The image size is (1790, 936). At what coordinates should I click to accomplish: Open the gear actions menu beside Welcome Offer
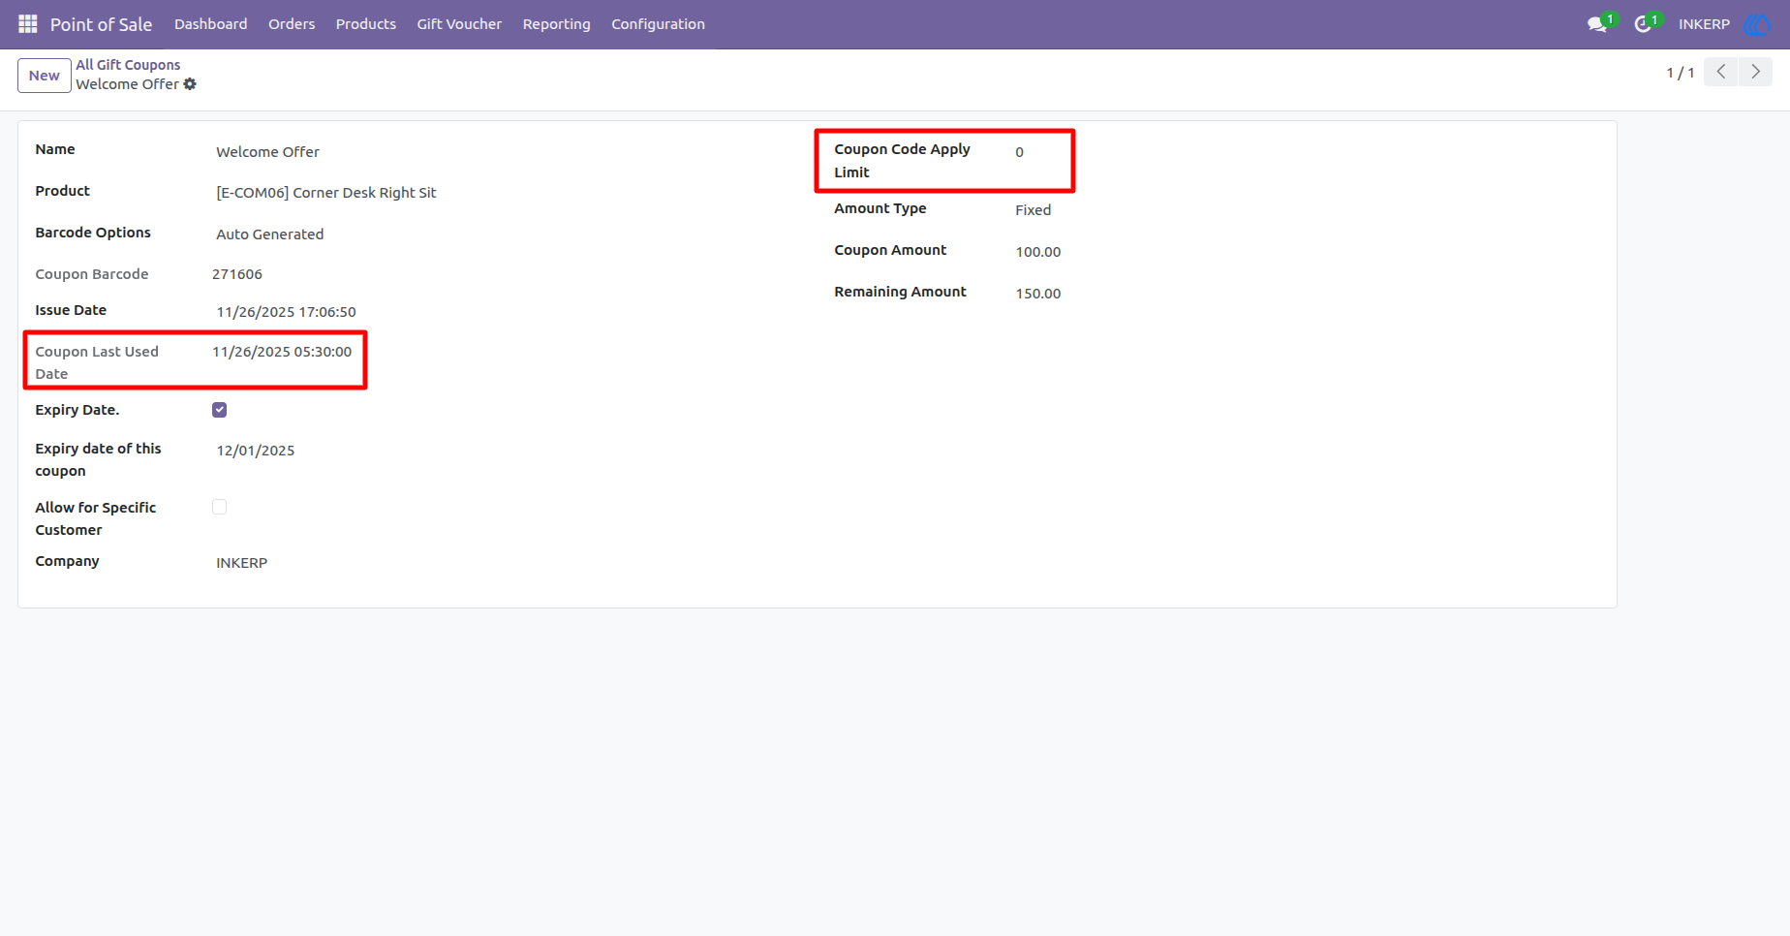click(190, 84)
